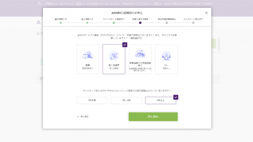Click the 職業 professional experience illustration
This screenshot has width=253, height=142.
(88, 55)
